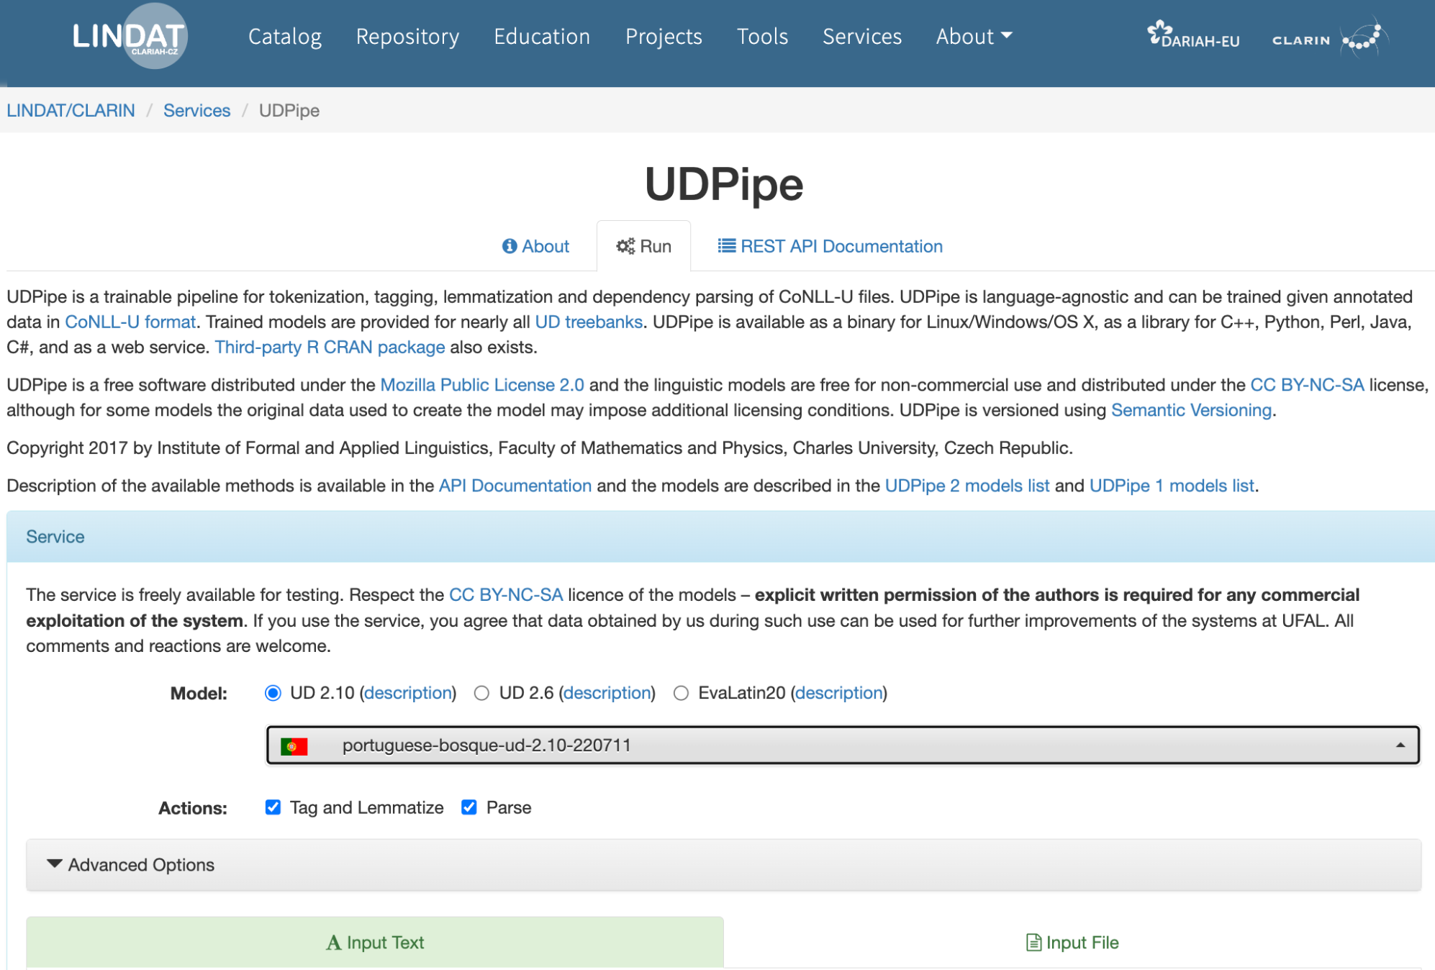
Task: Go to Services in the breadcrumb
Action: click(x=196, y=111)
